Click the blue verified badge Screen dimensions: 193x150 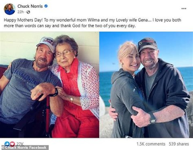coord(46,6)
